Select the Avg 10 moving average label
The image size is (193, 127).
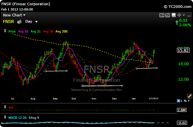23,32
